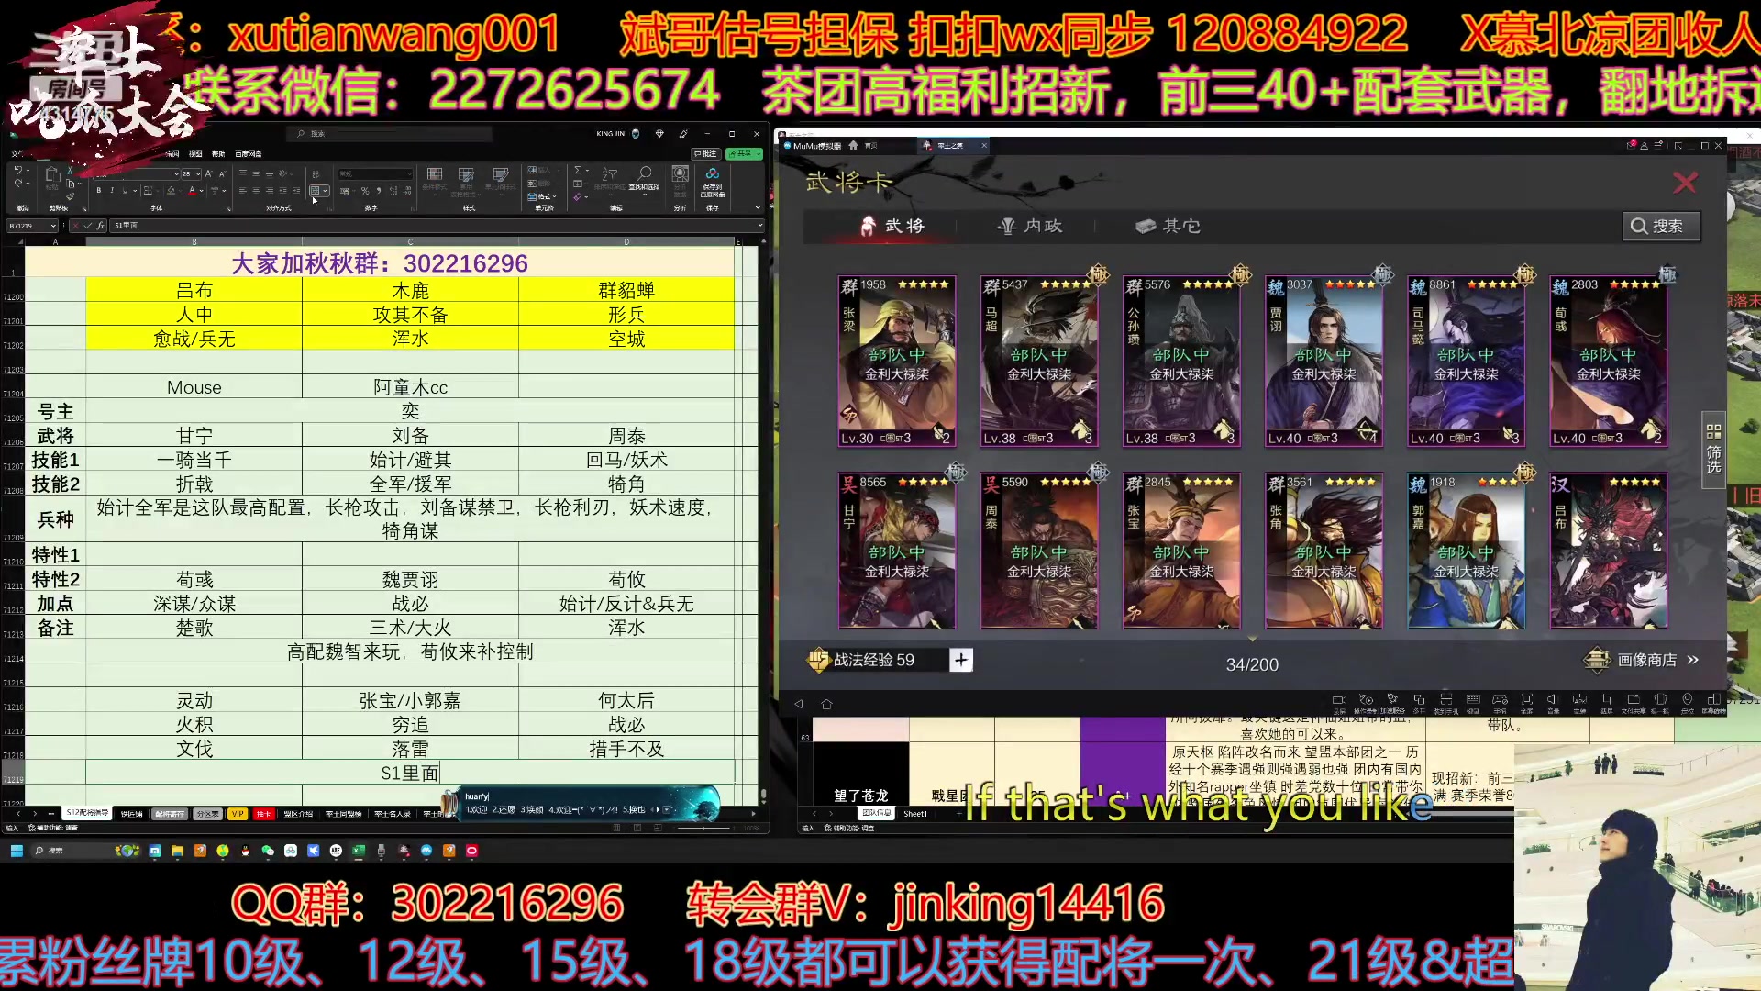Open File Explorer from the taskbar
Image resolution: width=1761 pixels, height=991 pixels.
(x=177, y=851)
